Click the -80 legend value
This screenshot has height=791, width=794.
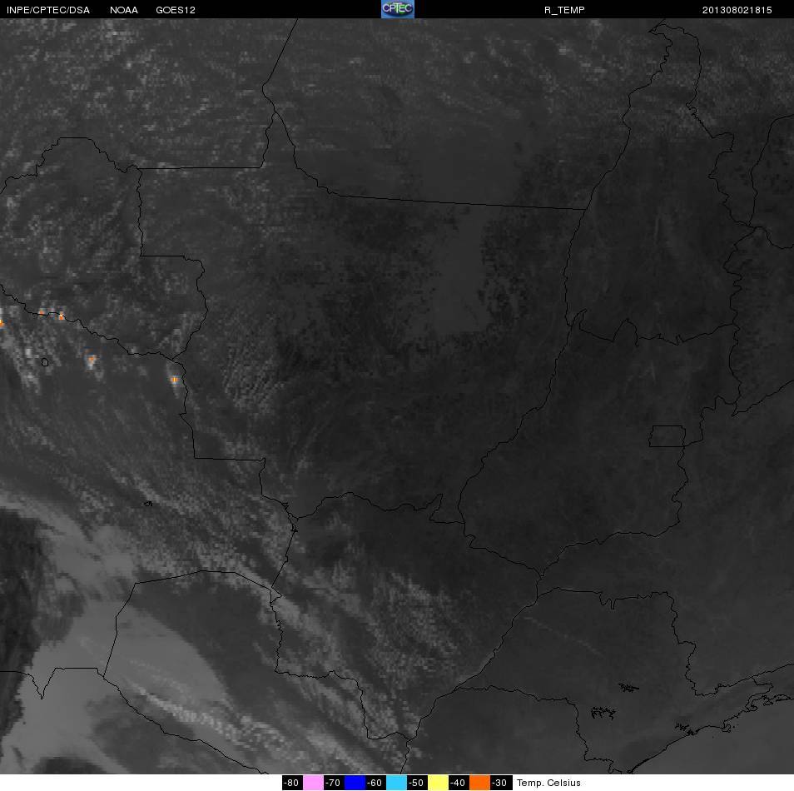pos(291,783)
